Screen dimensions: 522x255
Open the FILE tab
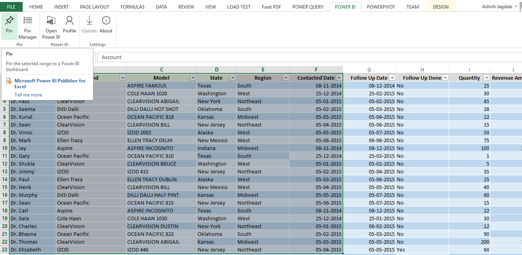tap(11, 7)
